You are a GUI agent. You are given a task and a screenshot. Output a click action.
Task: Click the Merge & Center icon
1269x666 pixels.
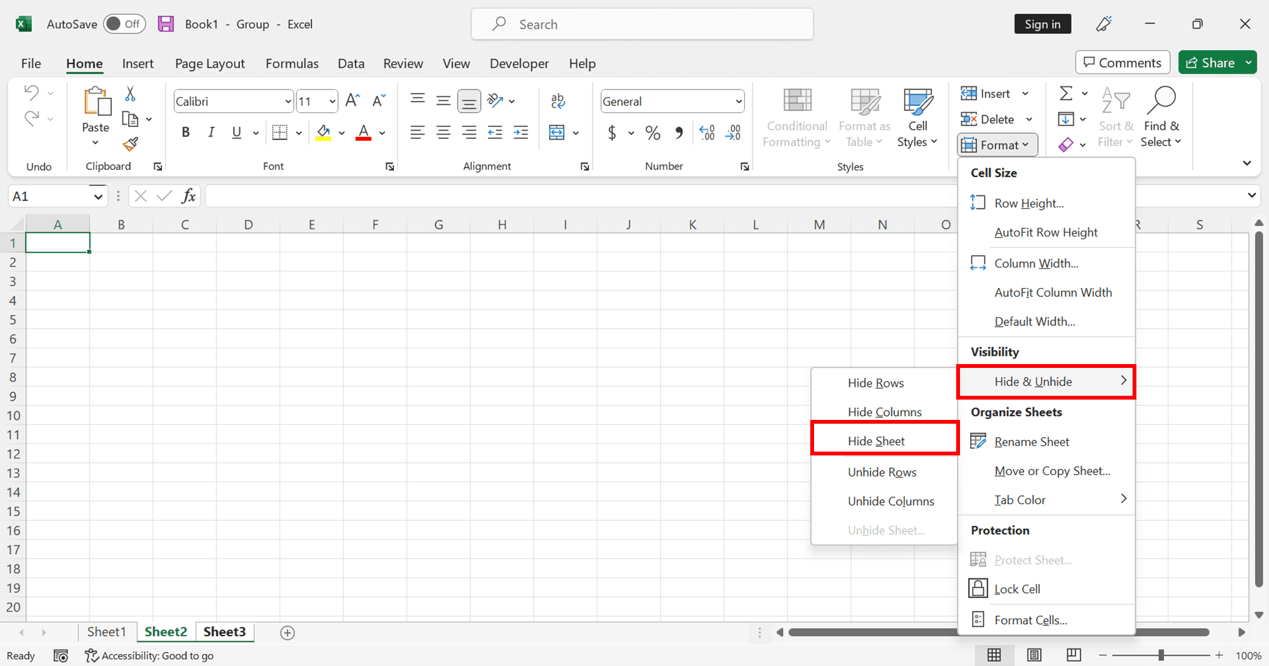coord(556,133)
